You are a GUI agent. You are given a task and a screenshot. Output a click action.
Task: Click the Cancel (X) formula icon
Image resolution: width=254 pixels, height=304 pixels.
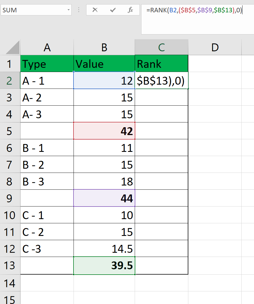pyautogui.click(x=95, y=10)
